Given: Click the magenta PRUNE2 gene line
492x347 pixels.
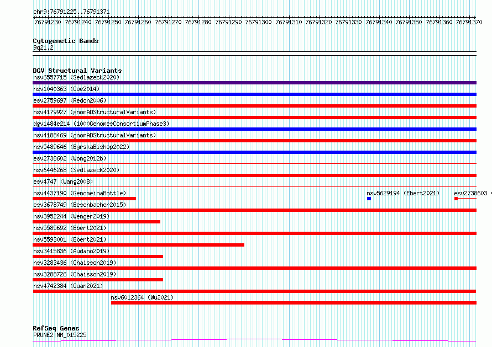Looking at the screenshot, I should (254, 340).
